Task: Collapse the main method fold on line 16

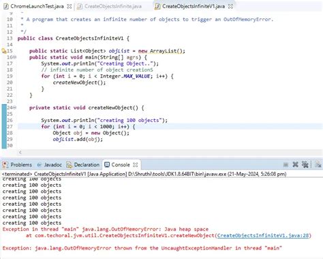Action: click(15, 57)
